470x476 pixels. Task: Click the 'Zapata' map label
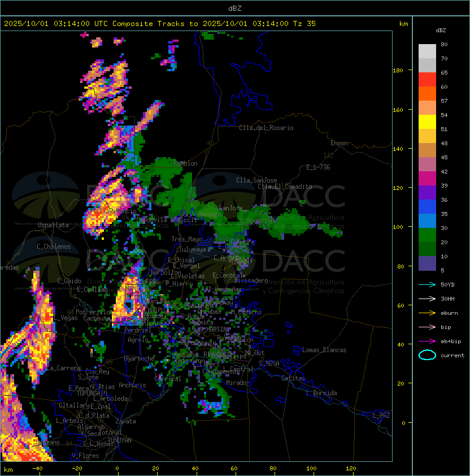point(125,421)
